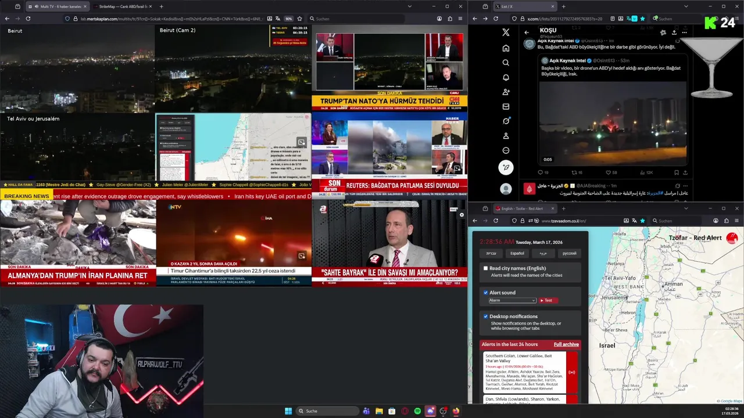Focus Suchen search box in Multi TV window
Image resolution: width=744 pixels, height=418 pixels.
tap(357, 19)
